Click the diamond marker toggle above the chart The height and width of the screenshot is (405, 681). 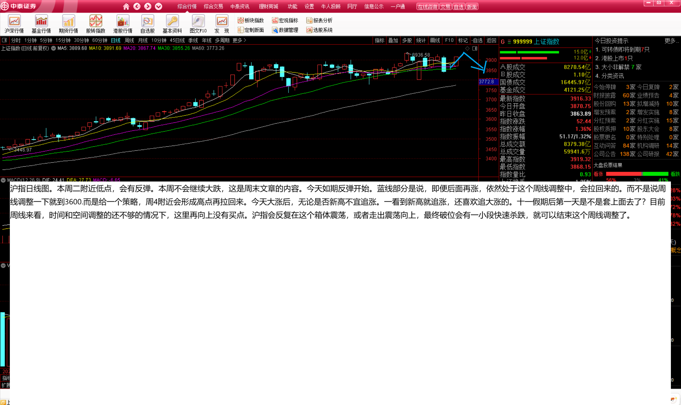coord(467,49)
